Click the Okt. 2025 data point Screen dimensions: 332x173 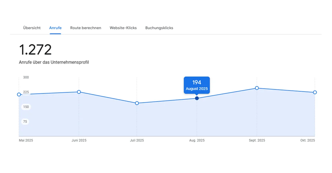(x=314, y=92)
